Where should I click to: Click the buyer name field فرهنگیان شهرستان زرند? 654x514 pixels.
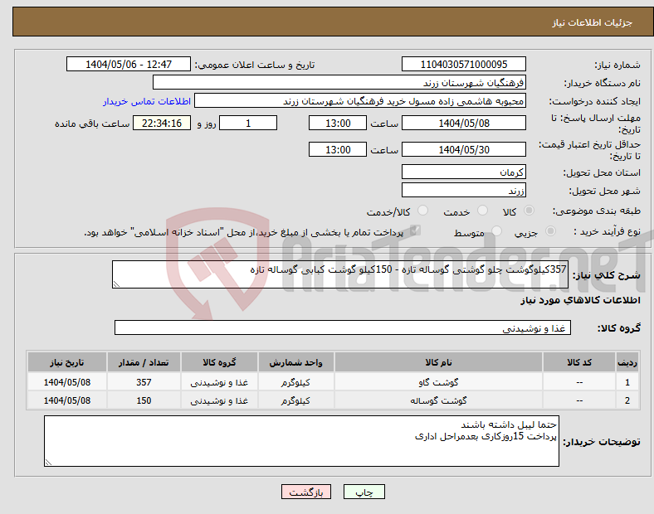[x=339, y=82]
